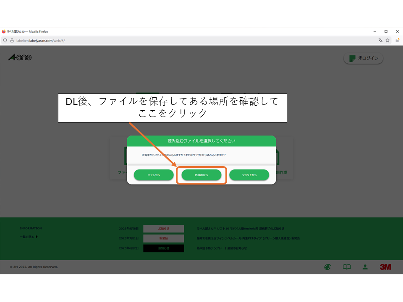This screenshot has width=403, height=302.
Task: Open the color palette icon in footer
Action: (327, 267)
